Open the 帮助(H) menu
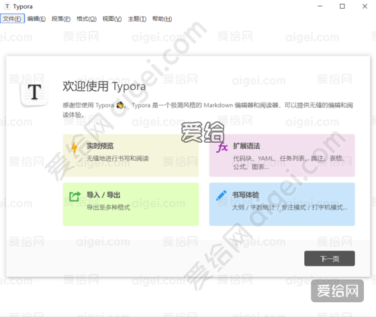This screenshot has height=317, width=376. coord(162,19)
